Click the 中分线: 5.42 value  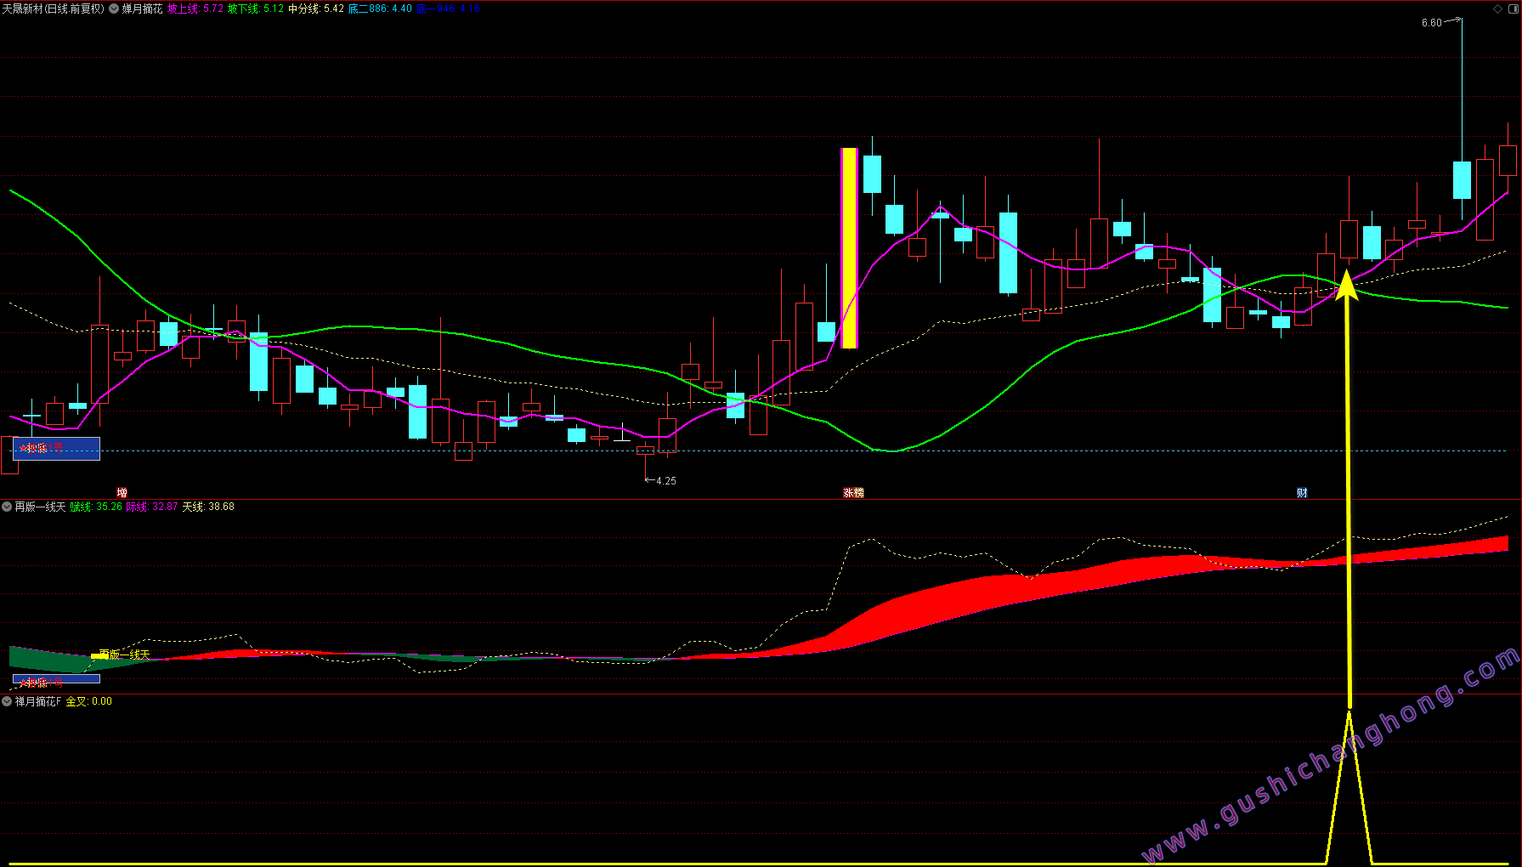pos(316,8)
